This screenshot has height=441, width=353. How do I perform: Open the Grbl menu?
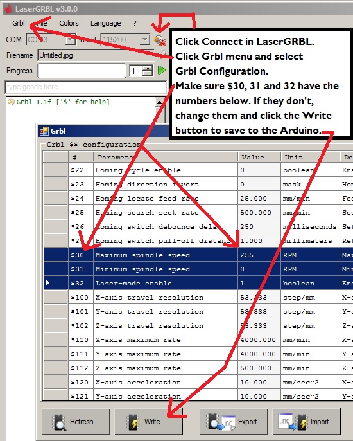[18, 23]
